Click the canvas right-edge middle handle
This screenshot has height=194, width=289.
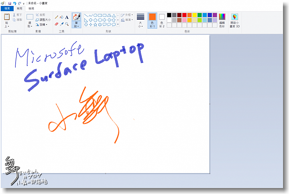click(x=210, y=104)
